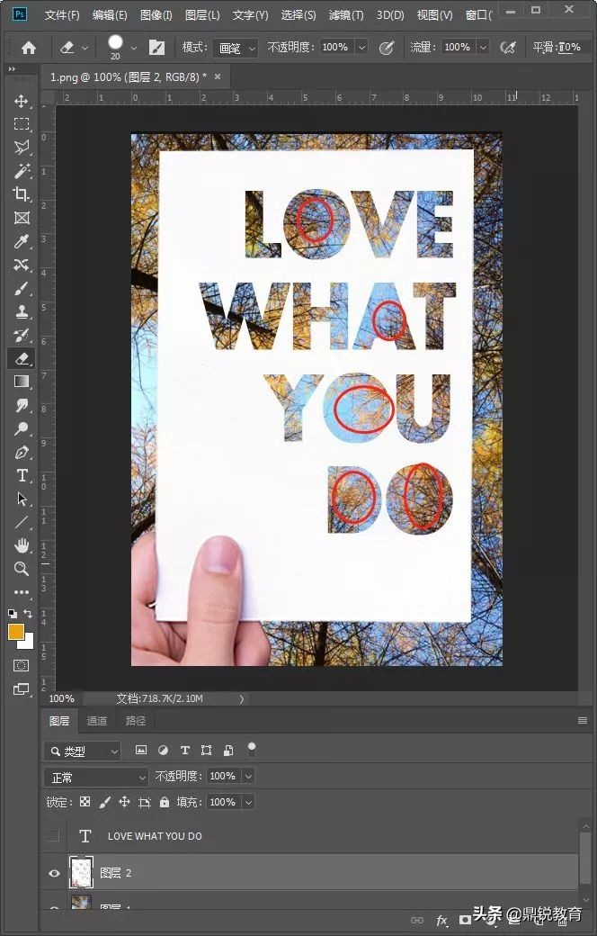Activate the Hand tool
The image size is (597, 936).
pyautogui.click(x=22, y=545)
